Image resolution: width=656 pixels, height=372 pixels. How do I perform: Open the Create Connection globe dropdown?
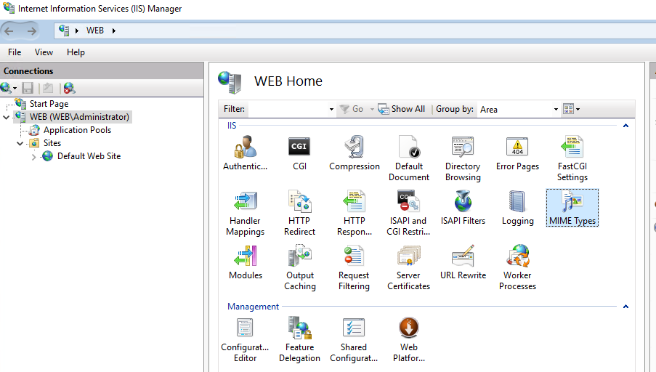click(x=9, y=88)
